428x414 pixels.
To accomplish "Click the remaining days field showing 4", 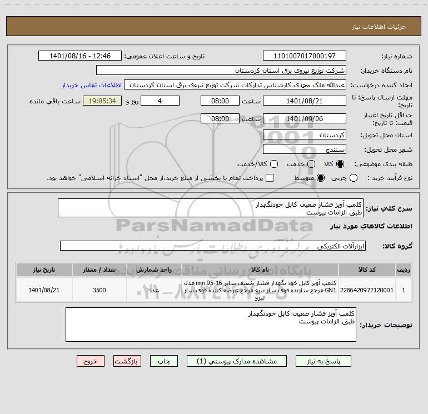I will tap(160, 101).
